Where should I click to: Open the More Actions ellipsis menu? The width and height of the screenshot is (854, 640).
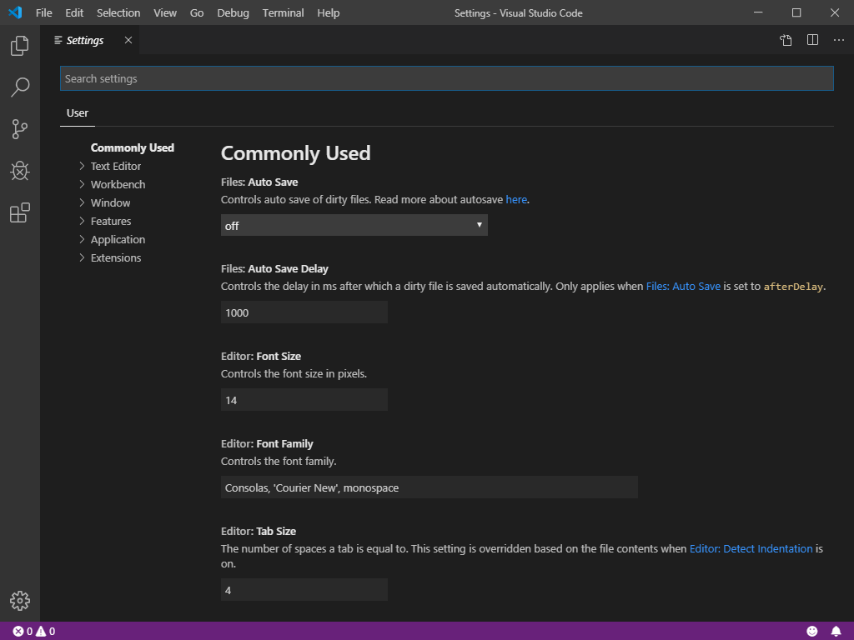pyautogui.click(x=839, y=40)
